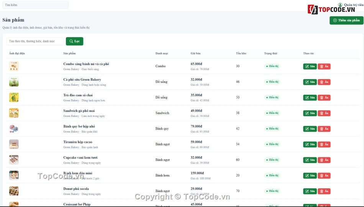This screenshot has width=364, height=207.
Task: Click product name 'Croissant bơ Pháp'
Action: [77, 204]
